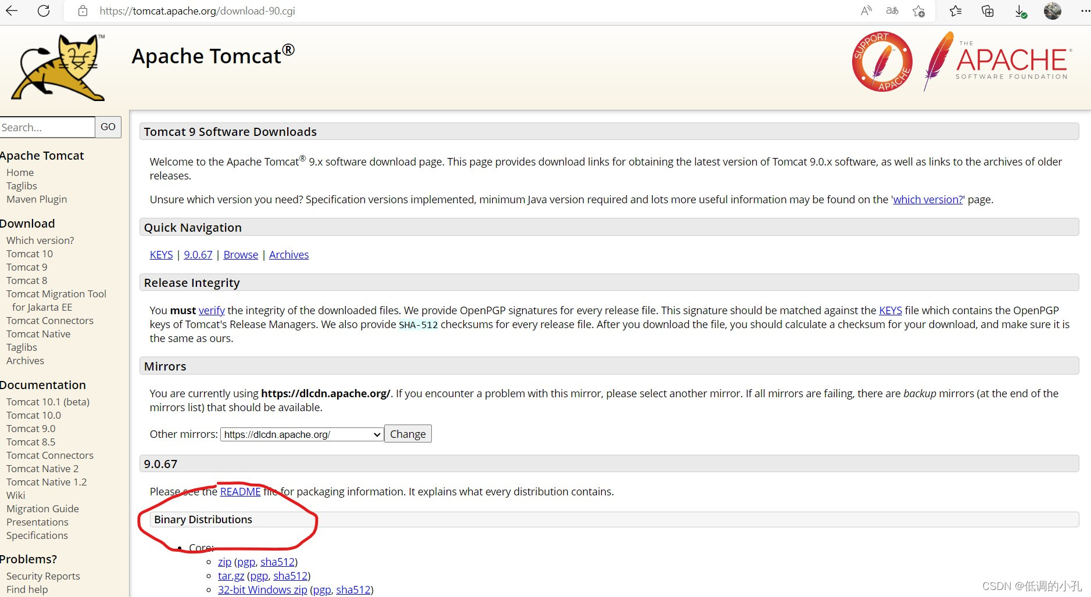Open the downloads icon

(x=1021, y=11)
